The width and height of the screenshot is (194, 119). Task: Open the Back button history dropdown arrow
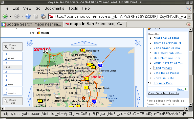[x=11, y=17]
